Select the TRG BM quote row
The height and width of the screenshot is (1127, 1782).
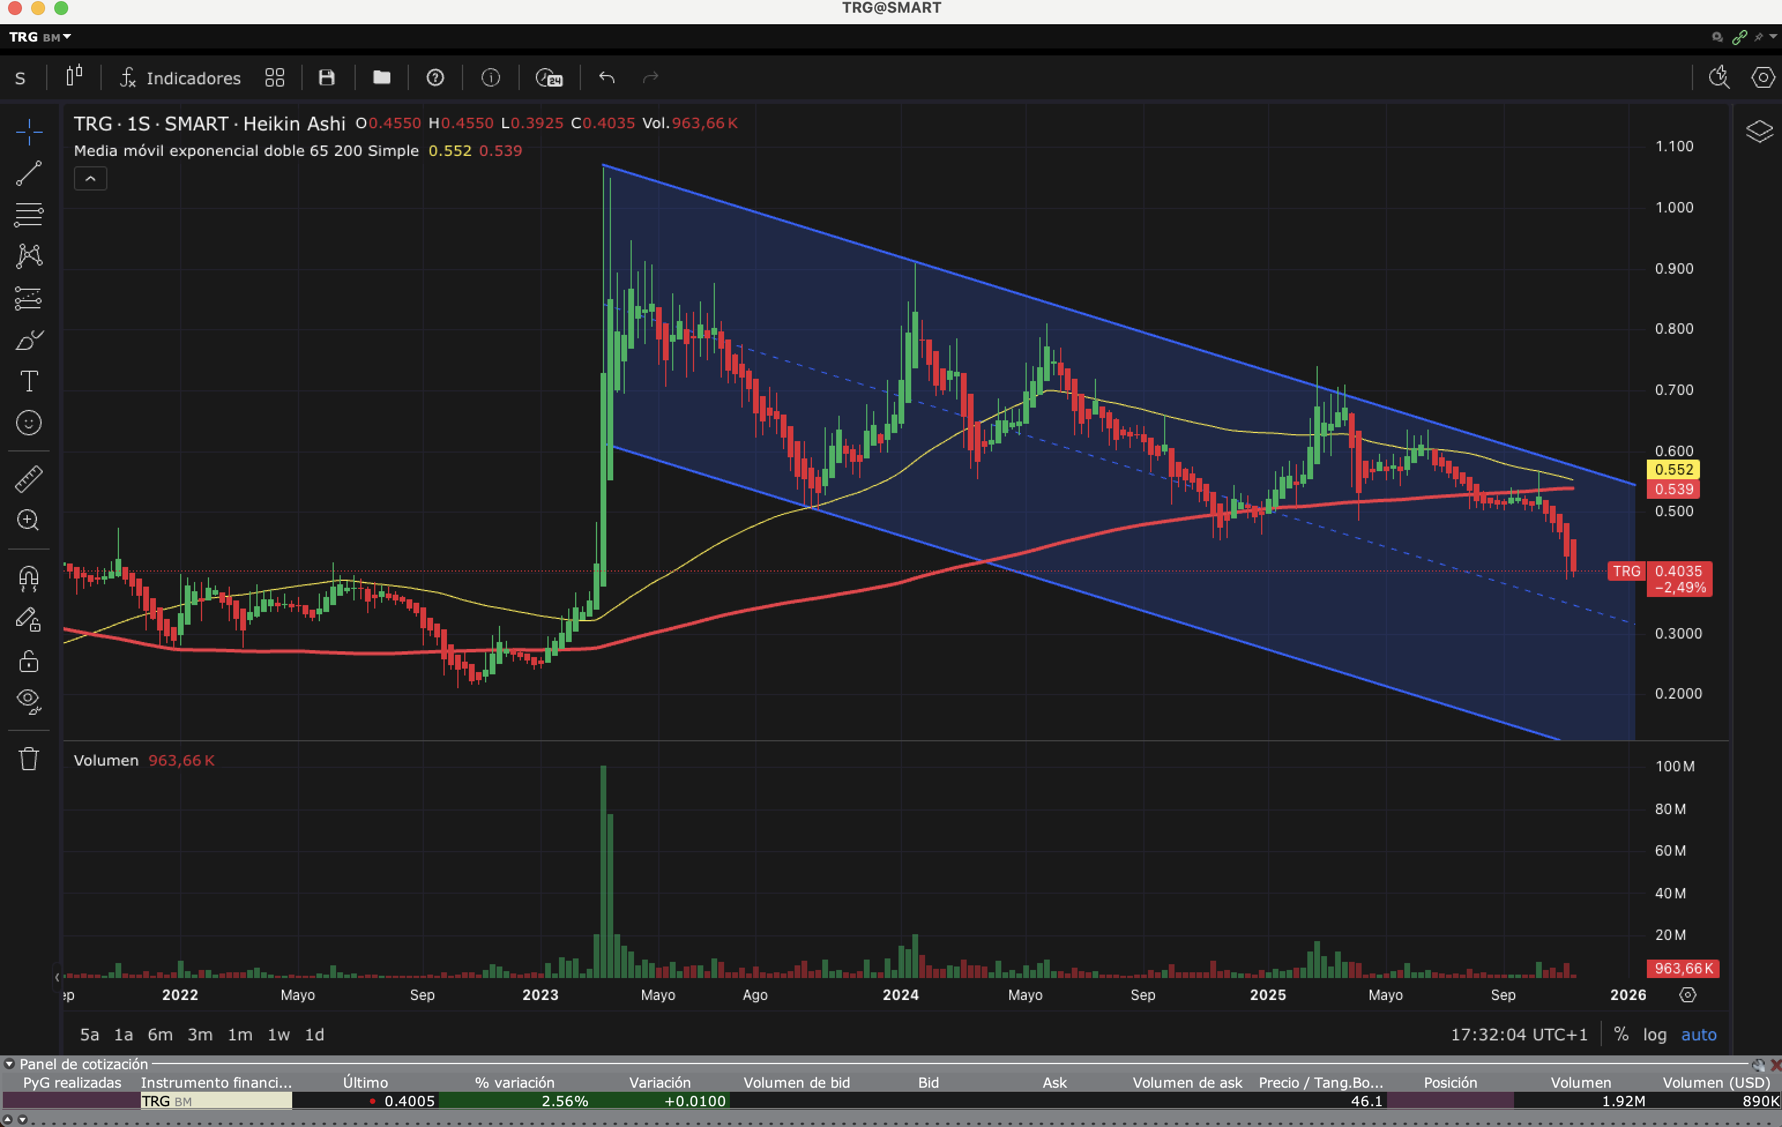pos(216,1101)
